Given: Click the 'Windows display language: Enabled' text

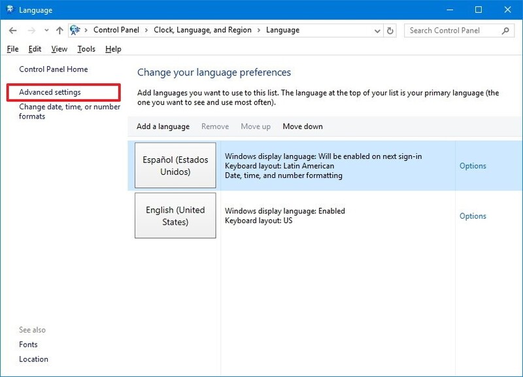Looking at the screenshot, I should tap(285, 211).
